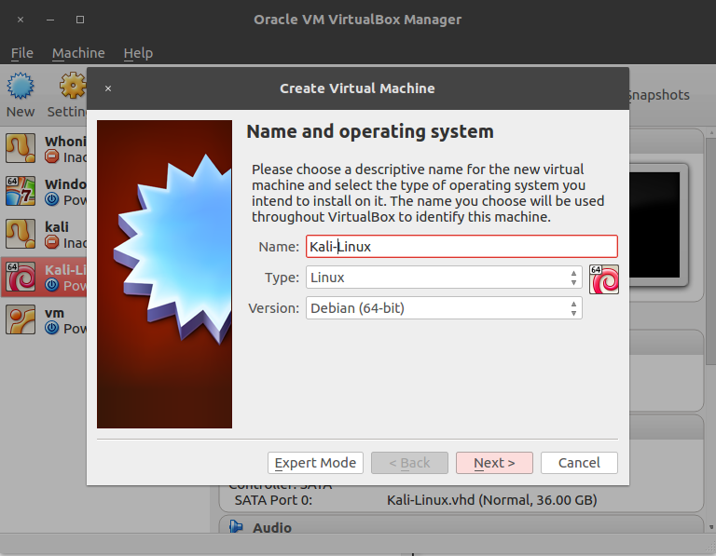
Task: Click the VM preview thumbnail
Action: pyautogui.click(x=656, y=224)
